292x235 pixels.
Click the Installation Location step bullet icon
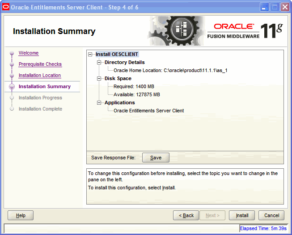(12, 76)
